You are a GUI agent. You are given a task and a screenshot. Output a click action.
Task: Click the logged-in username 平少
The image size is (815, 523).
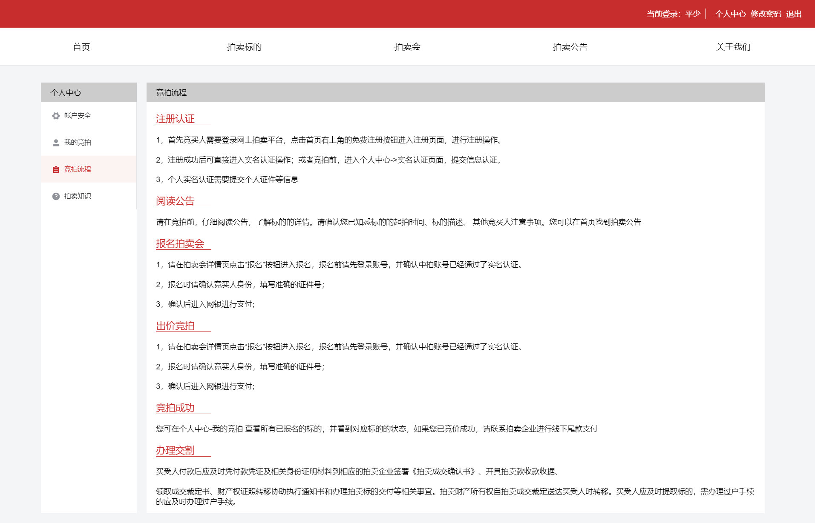point(693,14)
